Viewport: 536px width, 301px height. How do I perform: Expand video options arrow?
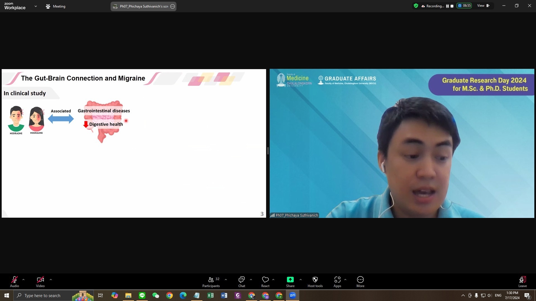click(51, 280)
